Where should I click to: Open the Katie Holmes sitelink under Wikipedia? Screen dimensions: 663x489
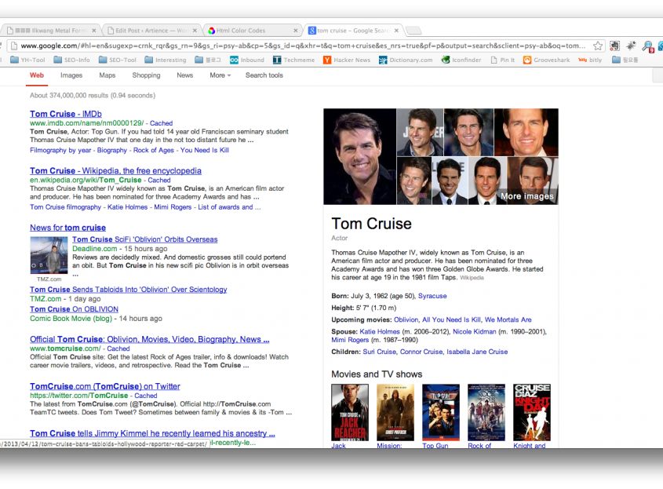tap(127, 207)
